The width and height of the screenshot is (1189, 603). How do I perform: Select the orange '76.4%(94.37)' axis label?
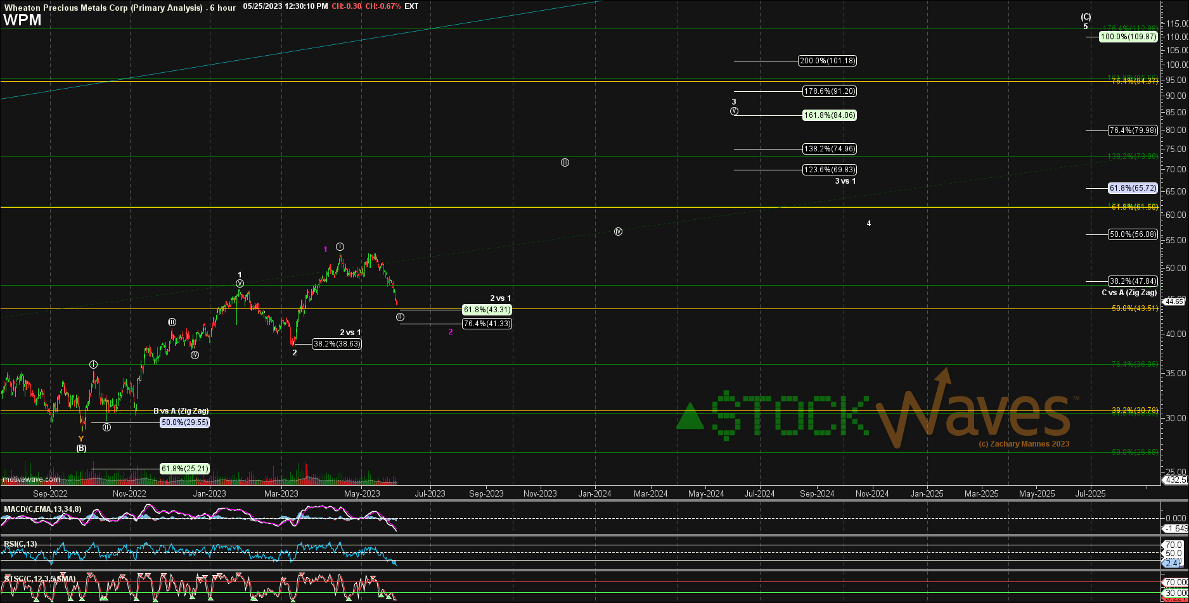[1135, 81]
